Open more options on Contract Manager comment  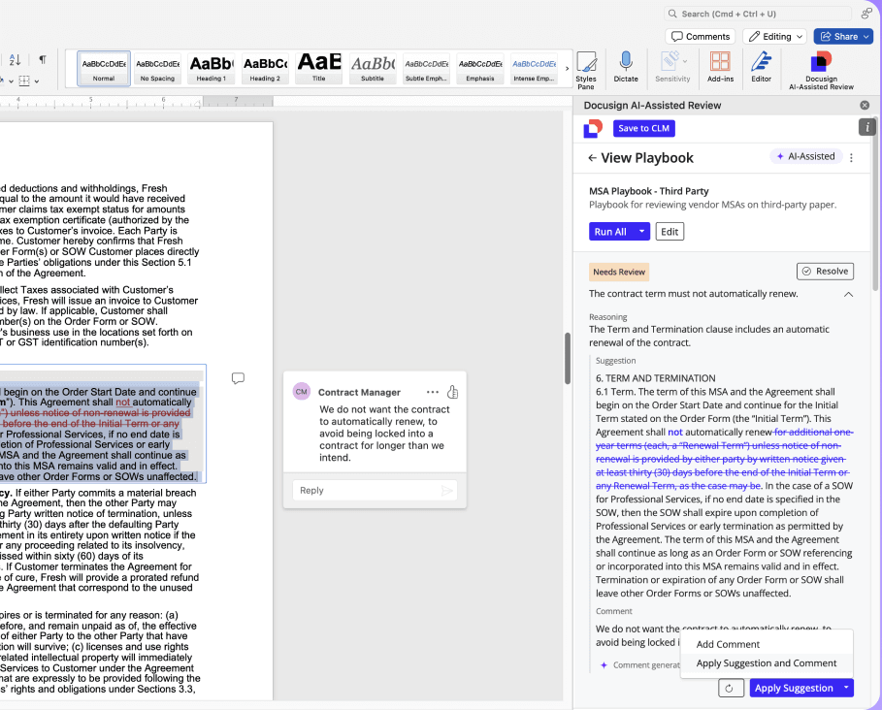point(432,393)
